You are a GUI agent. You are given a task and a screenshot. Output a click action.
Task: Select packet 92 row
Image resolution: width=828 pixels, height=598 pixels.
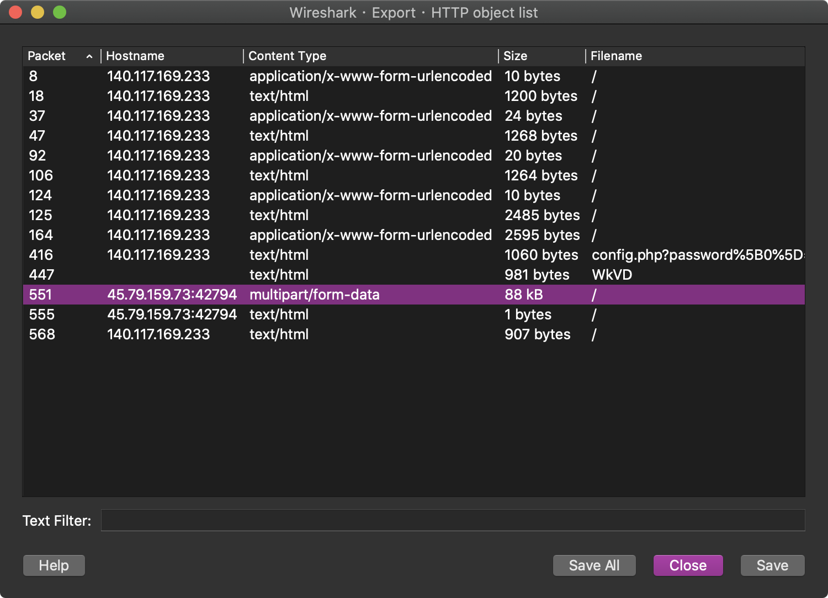click(413, 156)
